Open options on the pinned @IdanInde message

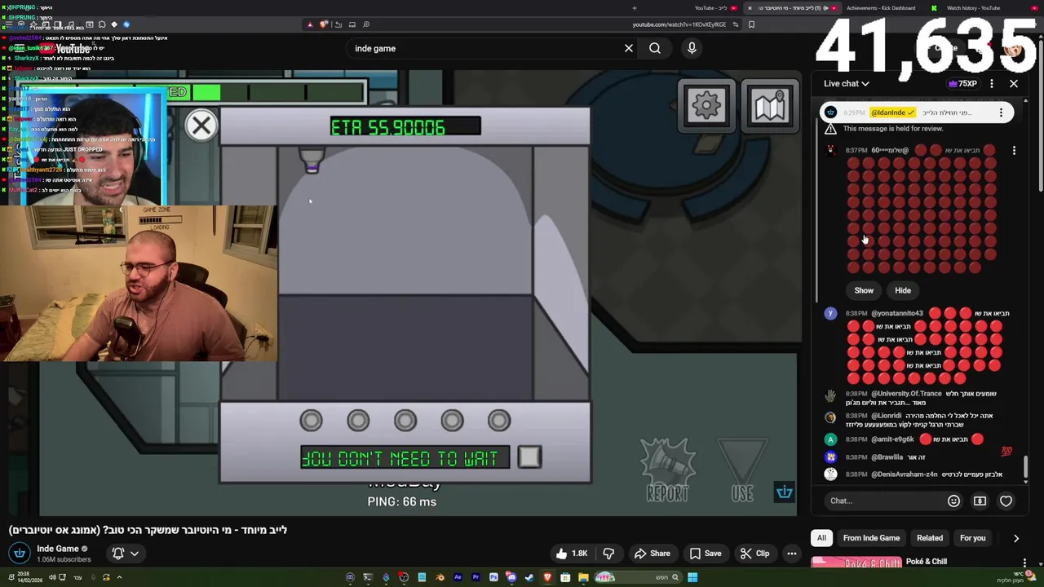[x=1001, y=113]
